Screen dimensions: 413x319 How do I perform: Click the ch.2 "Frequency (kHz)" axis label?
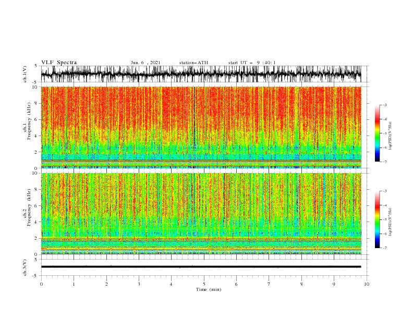[x=29, y=207]
